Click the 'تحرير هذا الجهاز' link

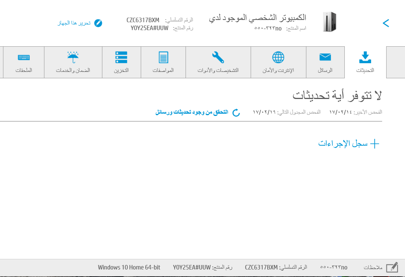(74, 23)
